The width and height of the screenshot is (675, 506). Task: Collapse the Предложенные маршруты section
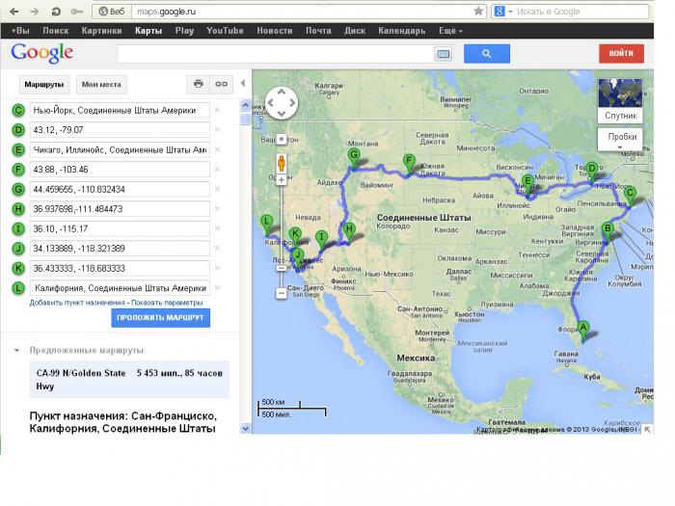point(16,350)
